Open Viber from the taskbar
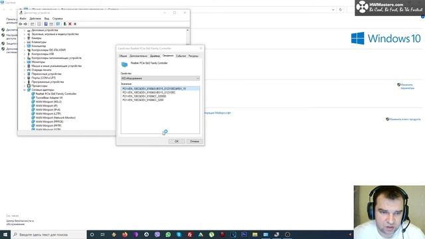The width and height of the screenshot is (425, 239). click(157, 234)
